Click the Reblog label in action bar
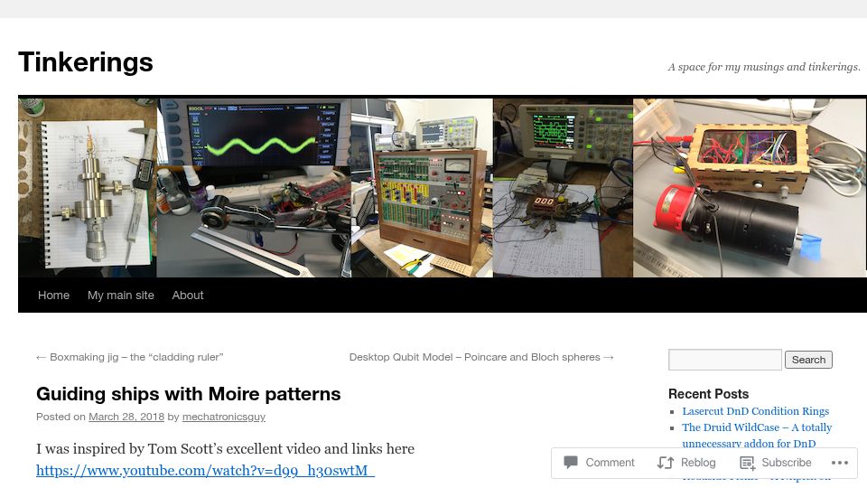867x488 pixels. (698, 463)
